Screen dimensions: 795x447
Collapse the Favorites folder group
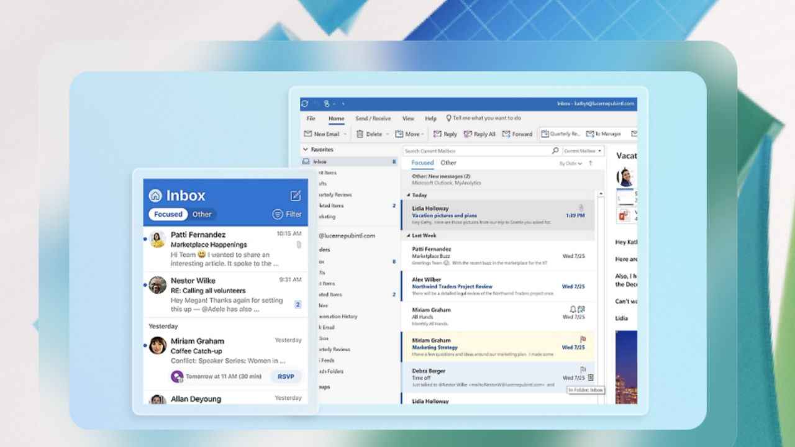[x=305, y=150]
